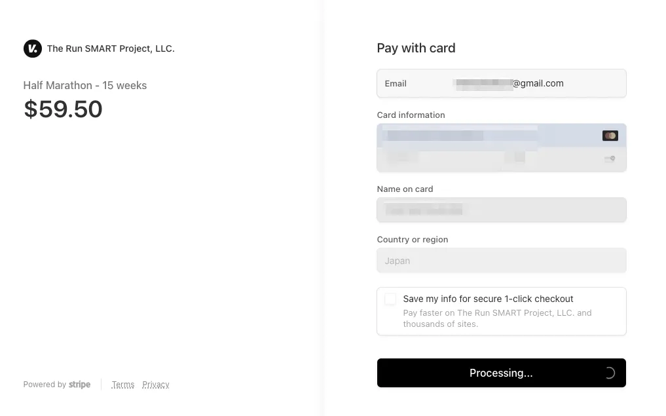The height and width of the screenshot is (416, 666).
Task: Open the Terms link
Action: [122, 385]
